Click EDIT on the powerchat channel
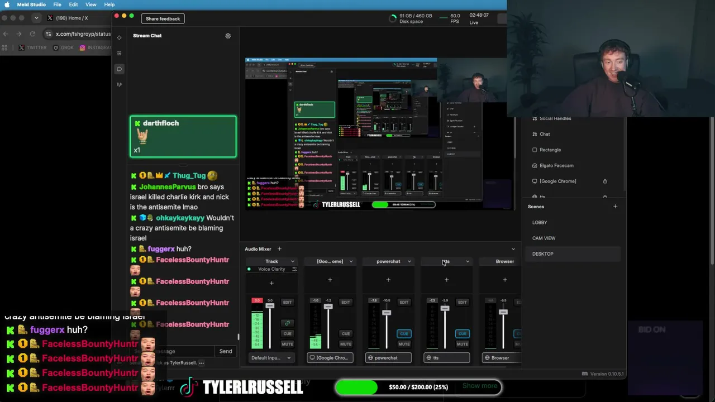Image resolution: width=715 pixels, height=402 pixels. coord(404,302)
